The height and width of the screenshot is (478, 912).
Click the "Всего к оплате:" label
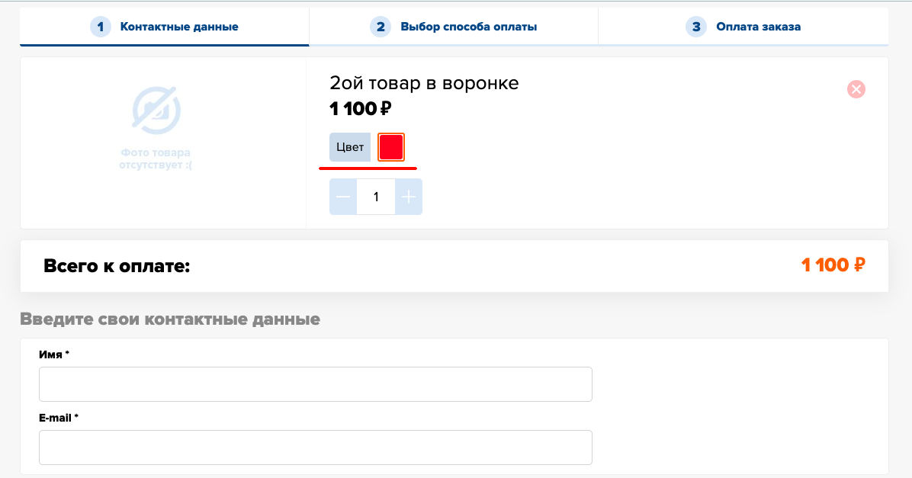click(x=117, y=265)
